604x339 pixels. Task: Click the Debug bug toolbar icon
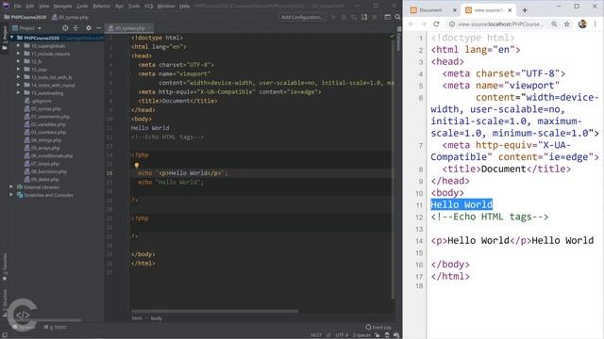click(344, 17)
